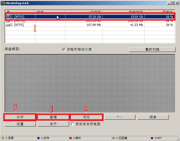Click the 分析 (Analyze) button
Viewport: 180px width, 141px height.
[x=20, y=117]
